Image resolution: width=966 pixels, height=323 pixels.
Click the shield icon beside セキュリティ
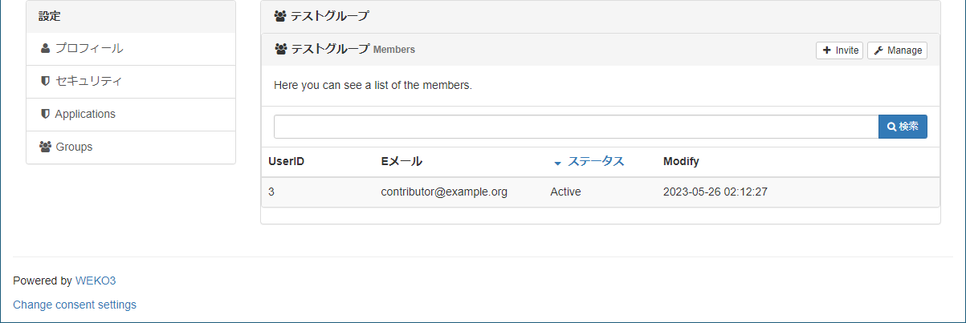pos(45,81)
